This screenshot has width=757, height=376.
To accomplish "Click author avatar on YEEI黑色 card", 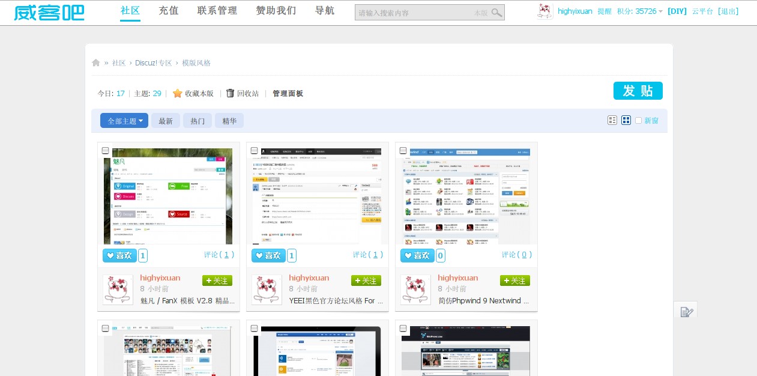I will (x=267, y=290).
